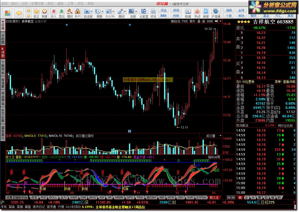Toggle the 叠 overlay option

(x=199, y=21)
